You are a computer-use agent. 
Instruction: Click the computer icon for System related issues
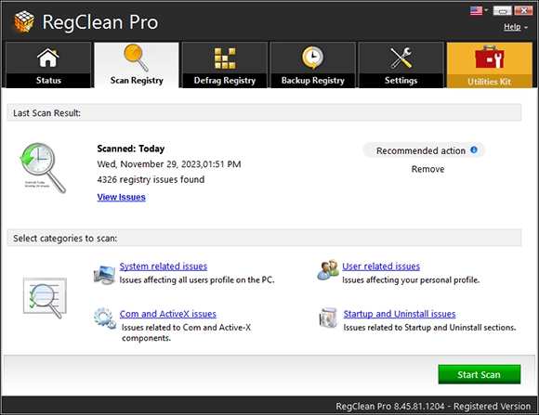coord(104,275)
